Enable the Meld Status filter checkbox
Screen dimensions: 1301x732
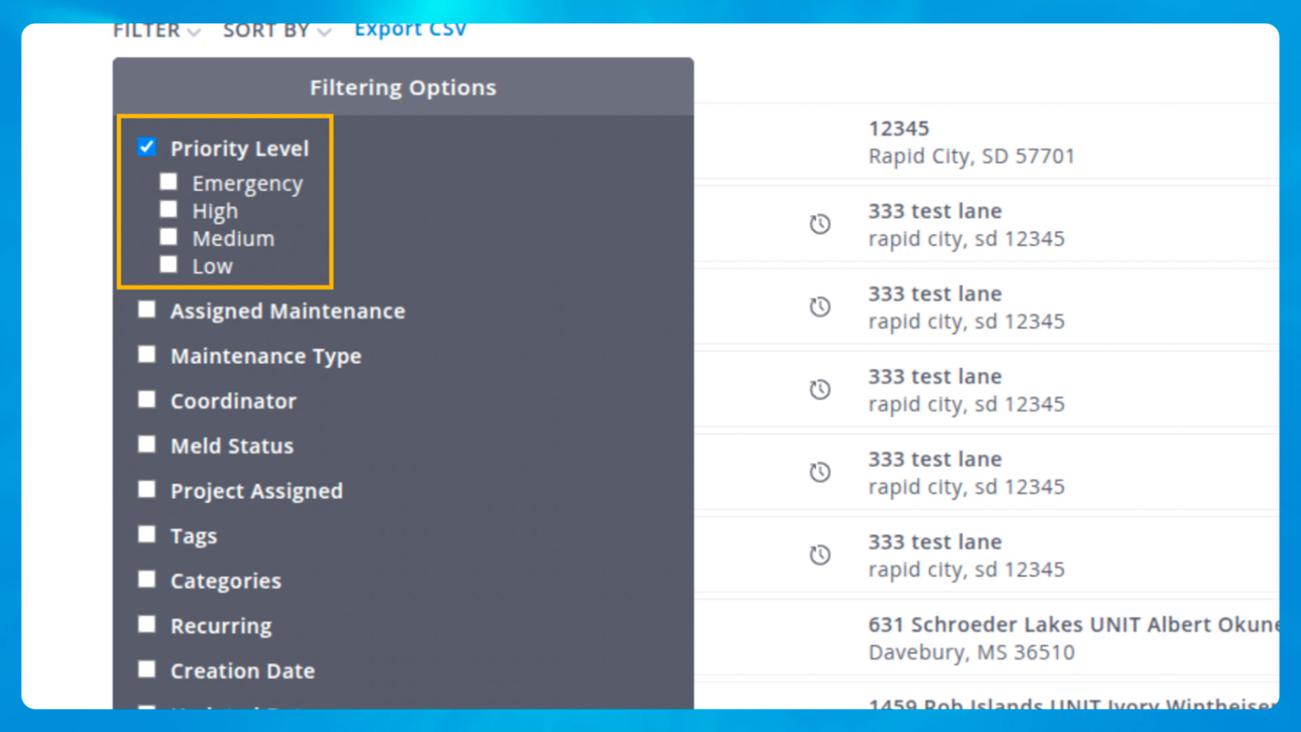pos(147,445)
